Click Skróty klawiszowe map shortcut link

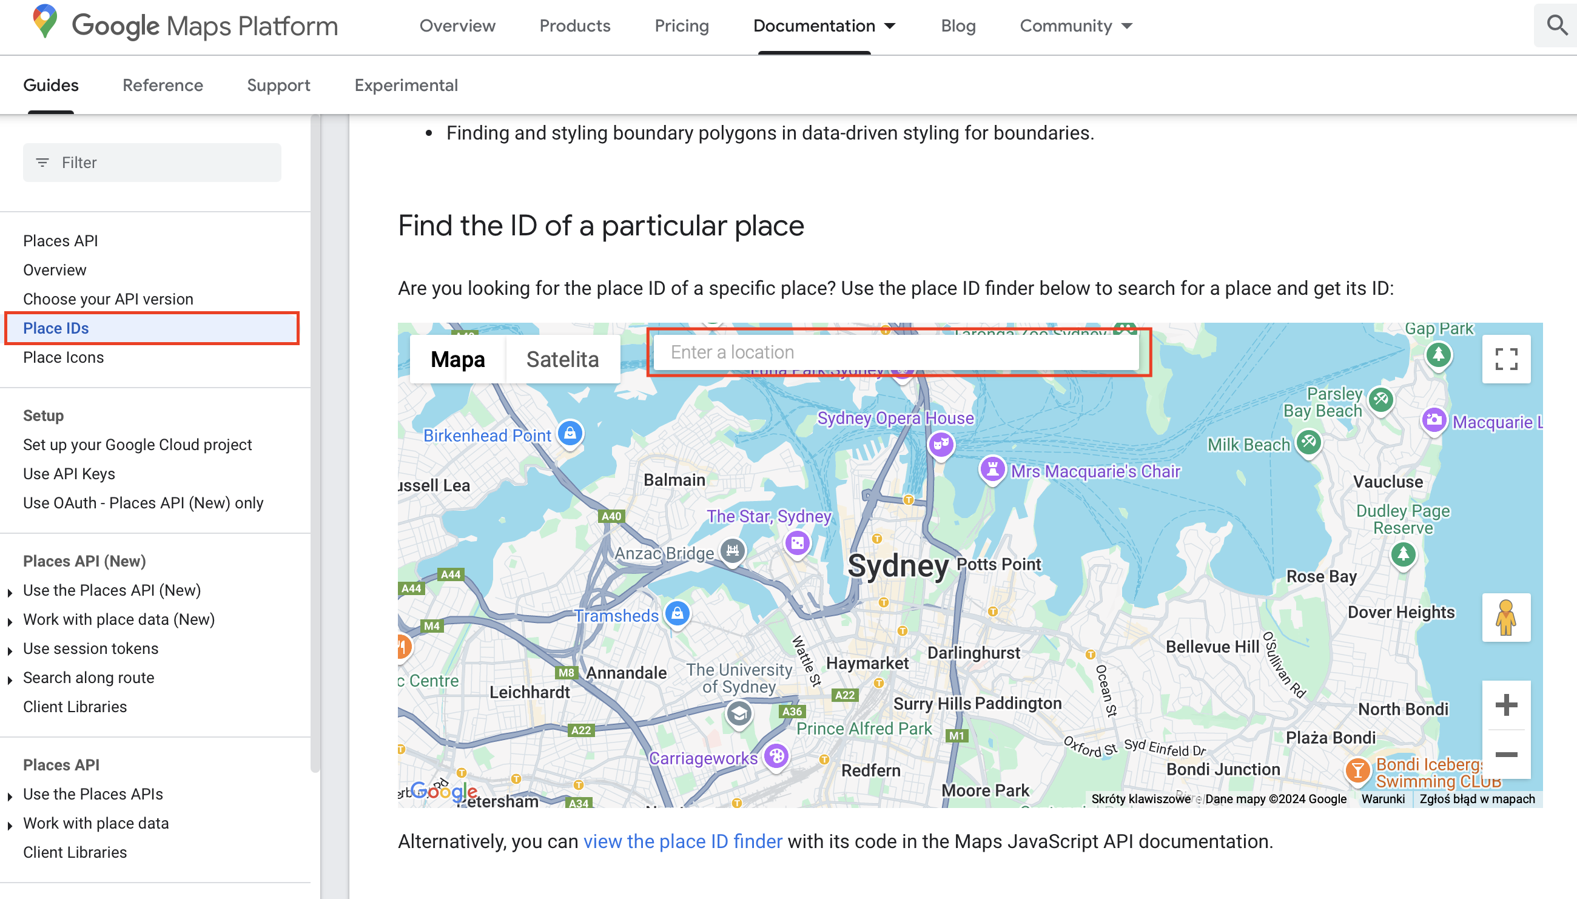[x=1141, y=799]
